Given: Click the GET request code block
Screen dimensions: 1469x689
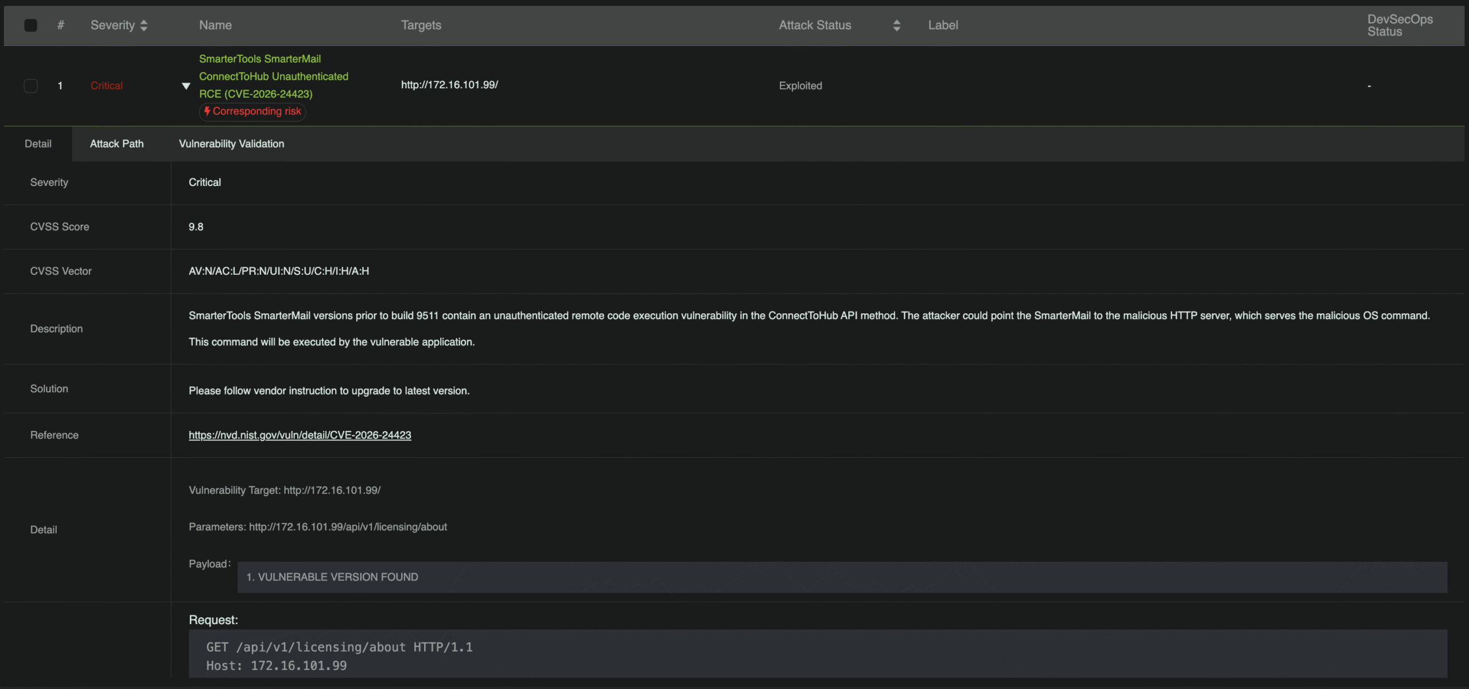Looking at the screenshot, I should point(817,655).
